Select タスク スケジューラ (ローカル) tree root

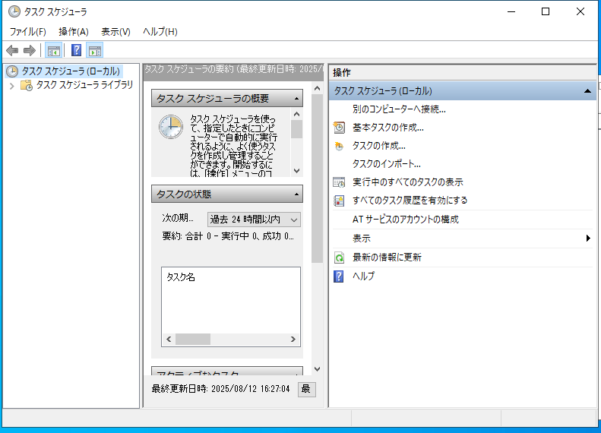click(70, 71)
